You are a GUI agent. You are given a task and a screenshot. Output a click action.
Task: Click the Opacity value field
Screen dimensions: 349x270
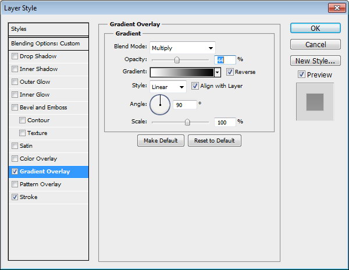point(225,60)
